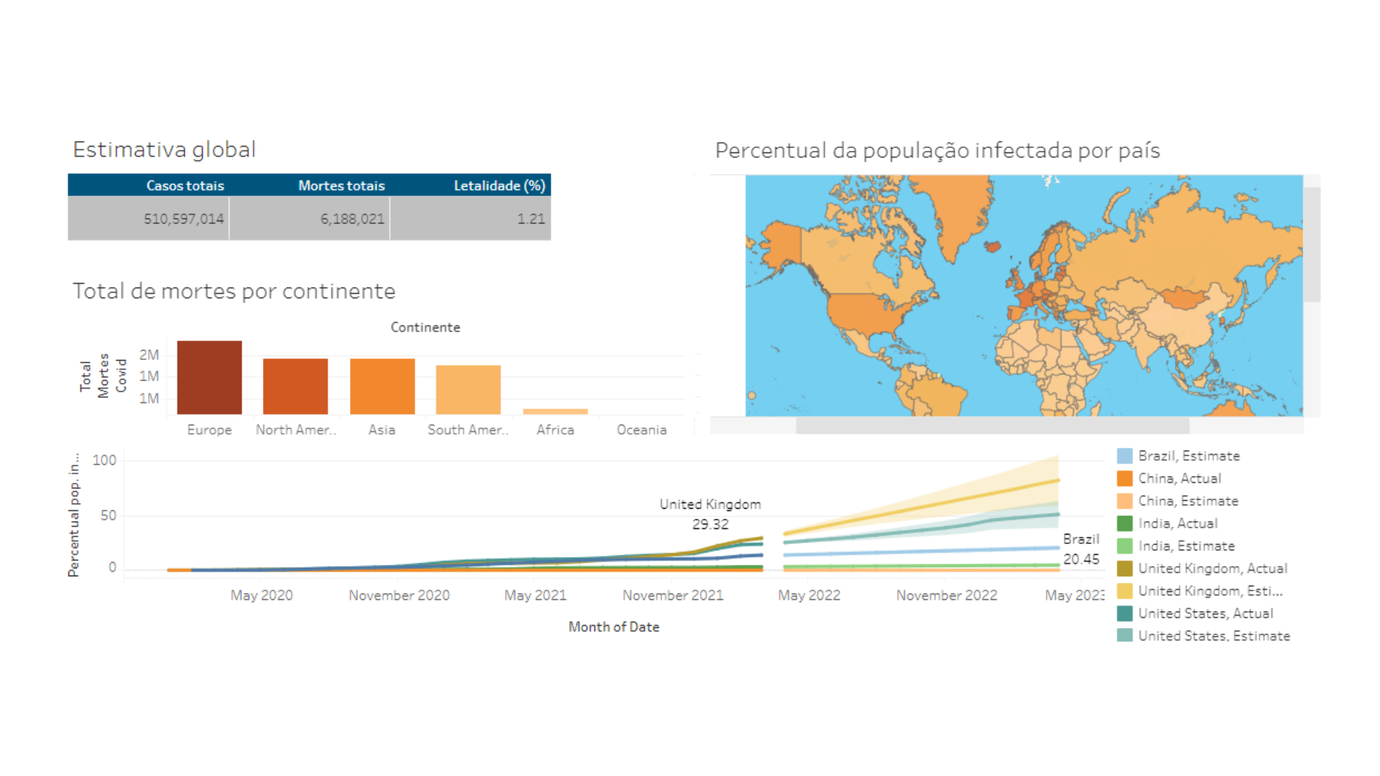
Task: Click the South America deaths bar
Action: click(x=468, y=389)
